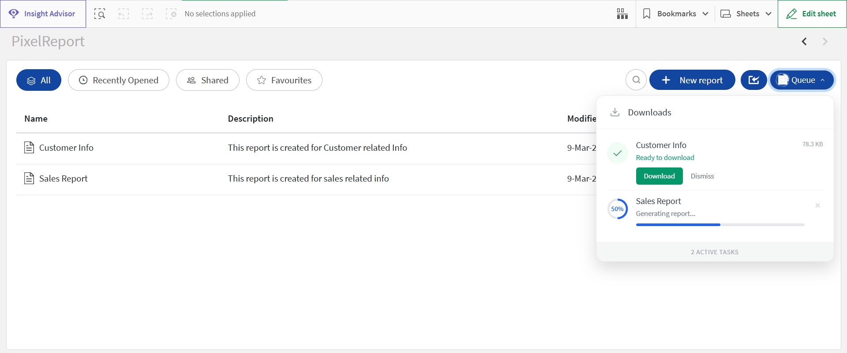Go to the previous sheet arrow
The width and height of the screenshot is (847, 353).
click(x=804, y=41)
